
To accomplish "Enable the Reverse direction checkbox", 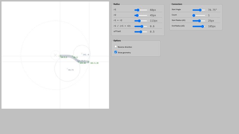I will (x=116, y=47).
